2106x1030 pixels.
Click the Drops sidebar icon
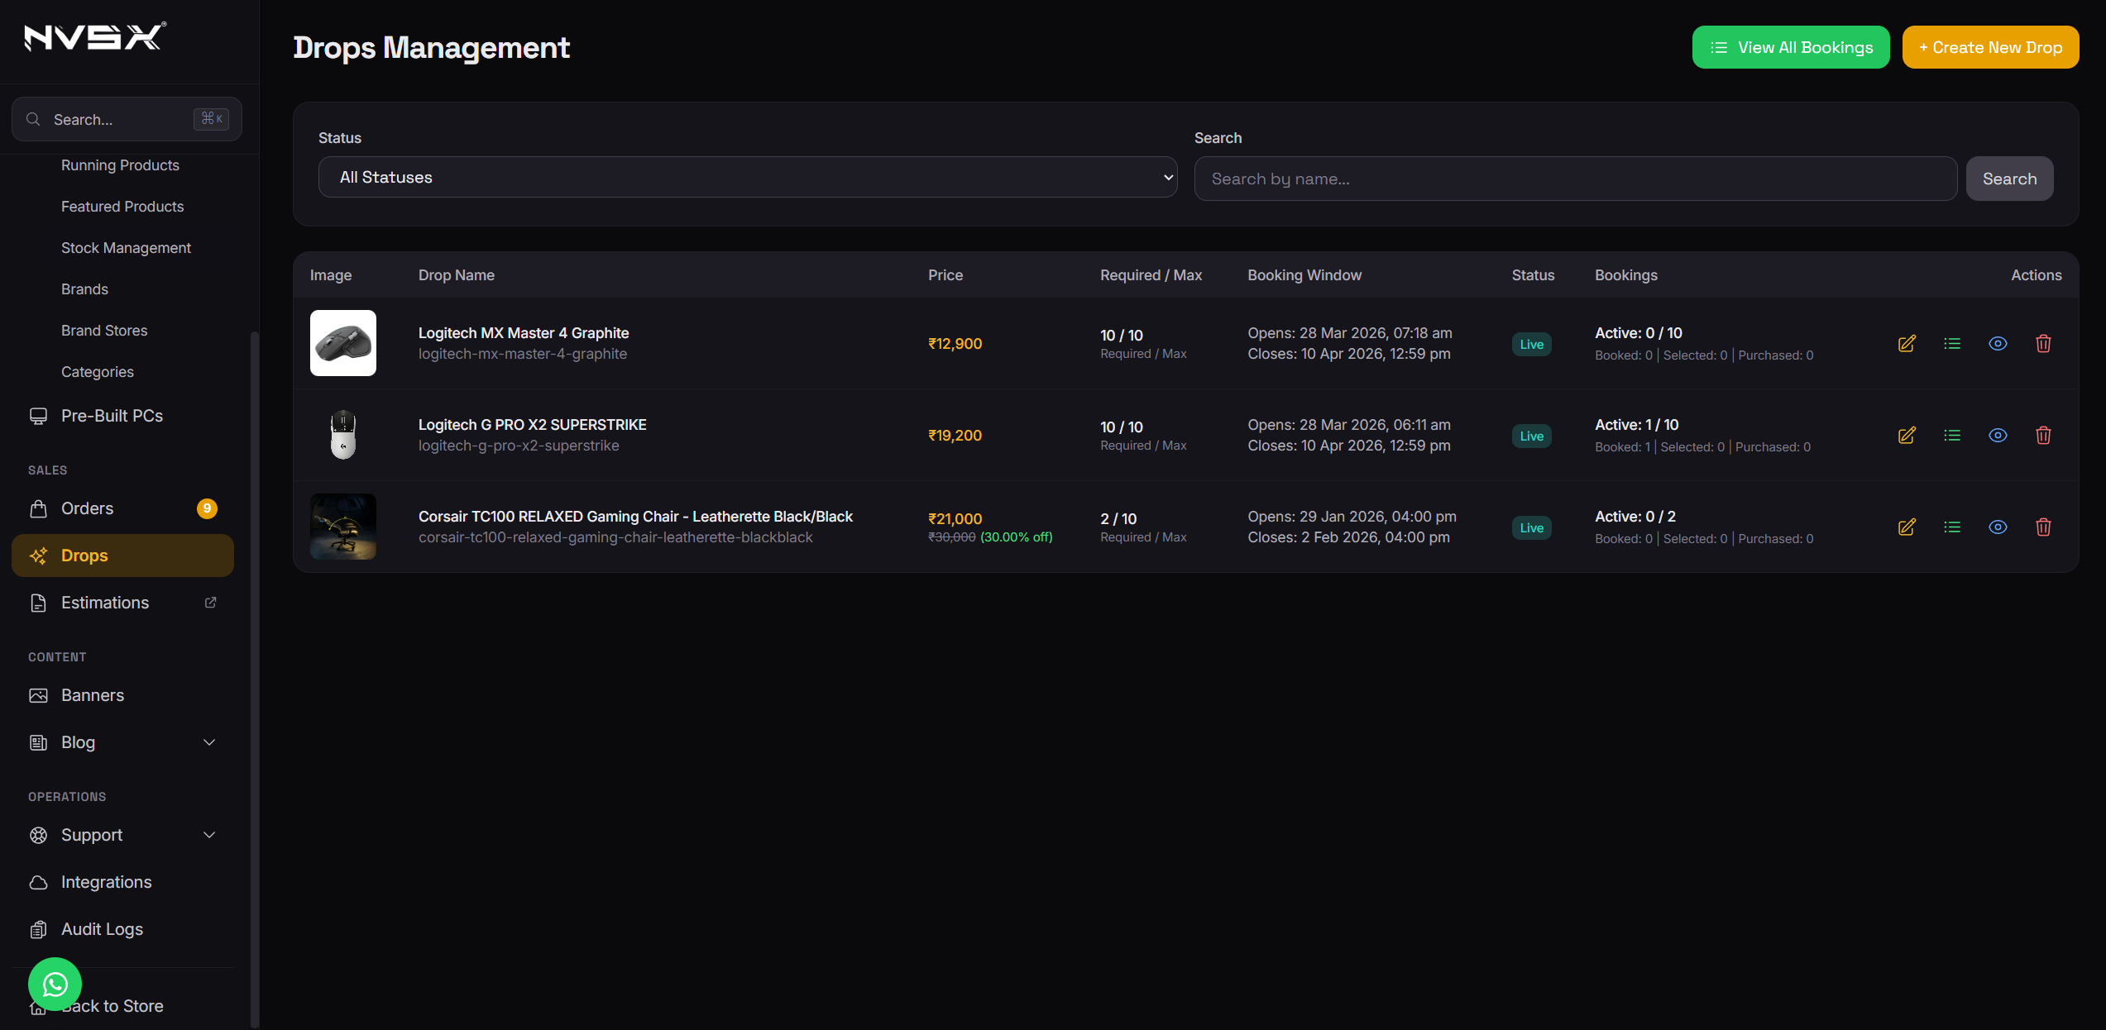click(39, 556)
